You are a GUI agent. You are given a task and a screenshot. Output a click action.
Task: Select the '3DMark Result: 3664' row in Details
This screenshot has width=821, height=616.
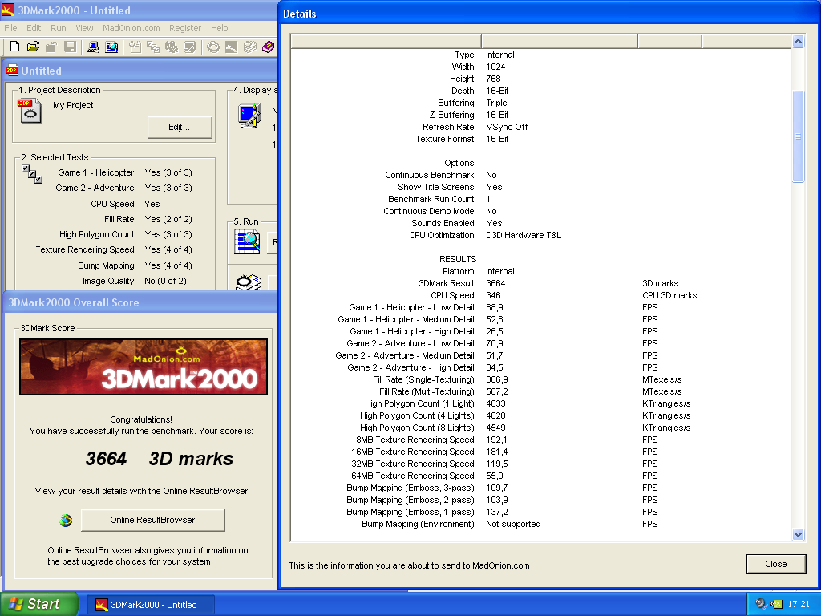541,283
